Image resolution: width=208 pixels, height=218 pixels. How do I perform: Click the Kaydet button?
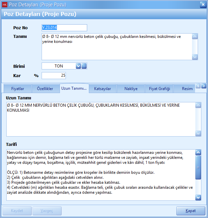tap(17, 211)
